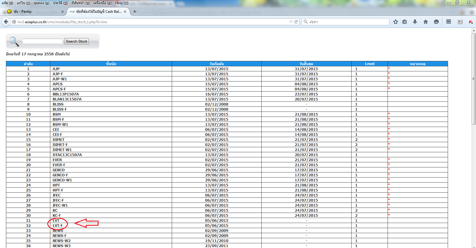Click the vertical scrollbar thumb

[474, 79]
